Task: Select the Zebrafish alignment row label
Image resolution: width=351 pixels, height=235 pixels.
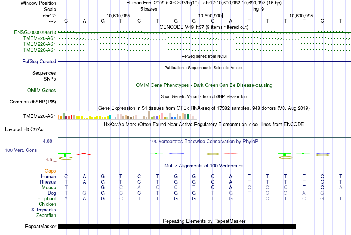Action: coord(46,215)
